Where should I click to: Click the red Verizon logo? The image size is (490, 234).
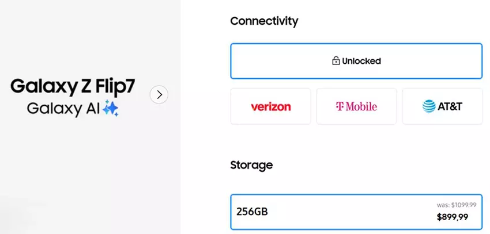point(270,106)
